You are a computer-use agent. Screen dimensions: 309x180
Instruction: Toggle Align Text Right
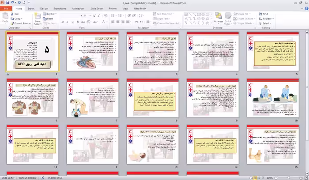tap(123, 22)
